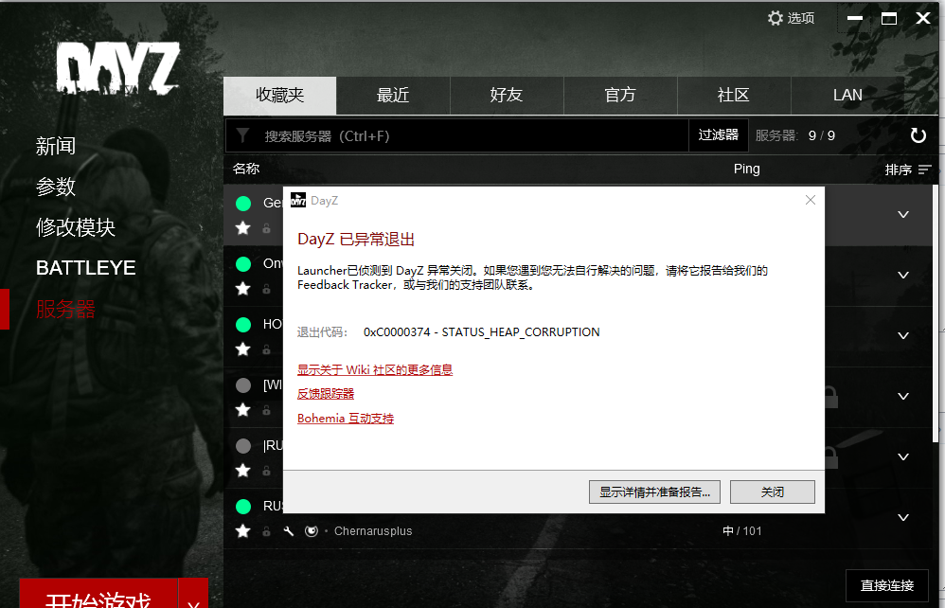
Task: Click the 过滤器 button
Action: 719,135
